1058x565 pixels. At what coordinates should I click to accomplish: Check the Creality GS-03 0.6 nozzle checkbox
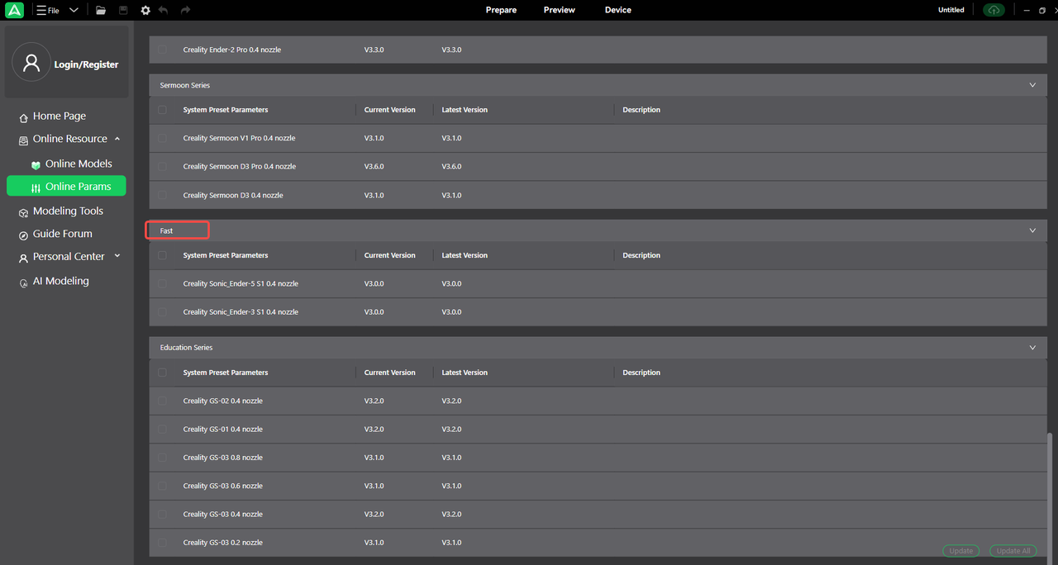click(x=162, y=486)
